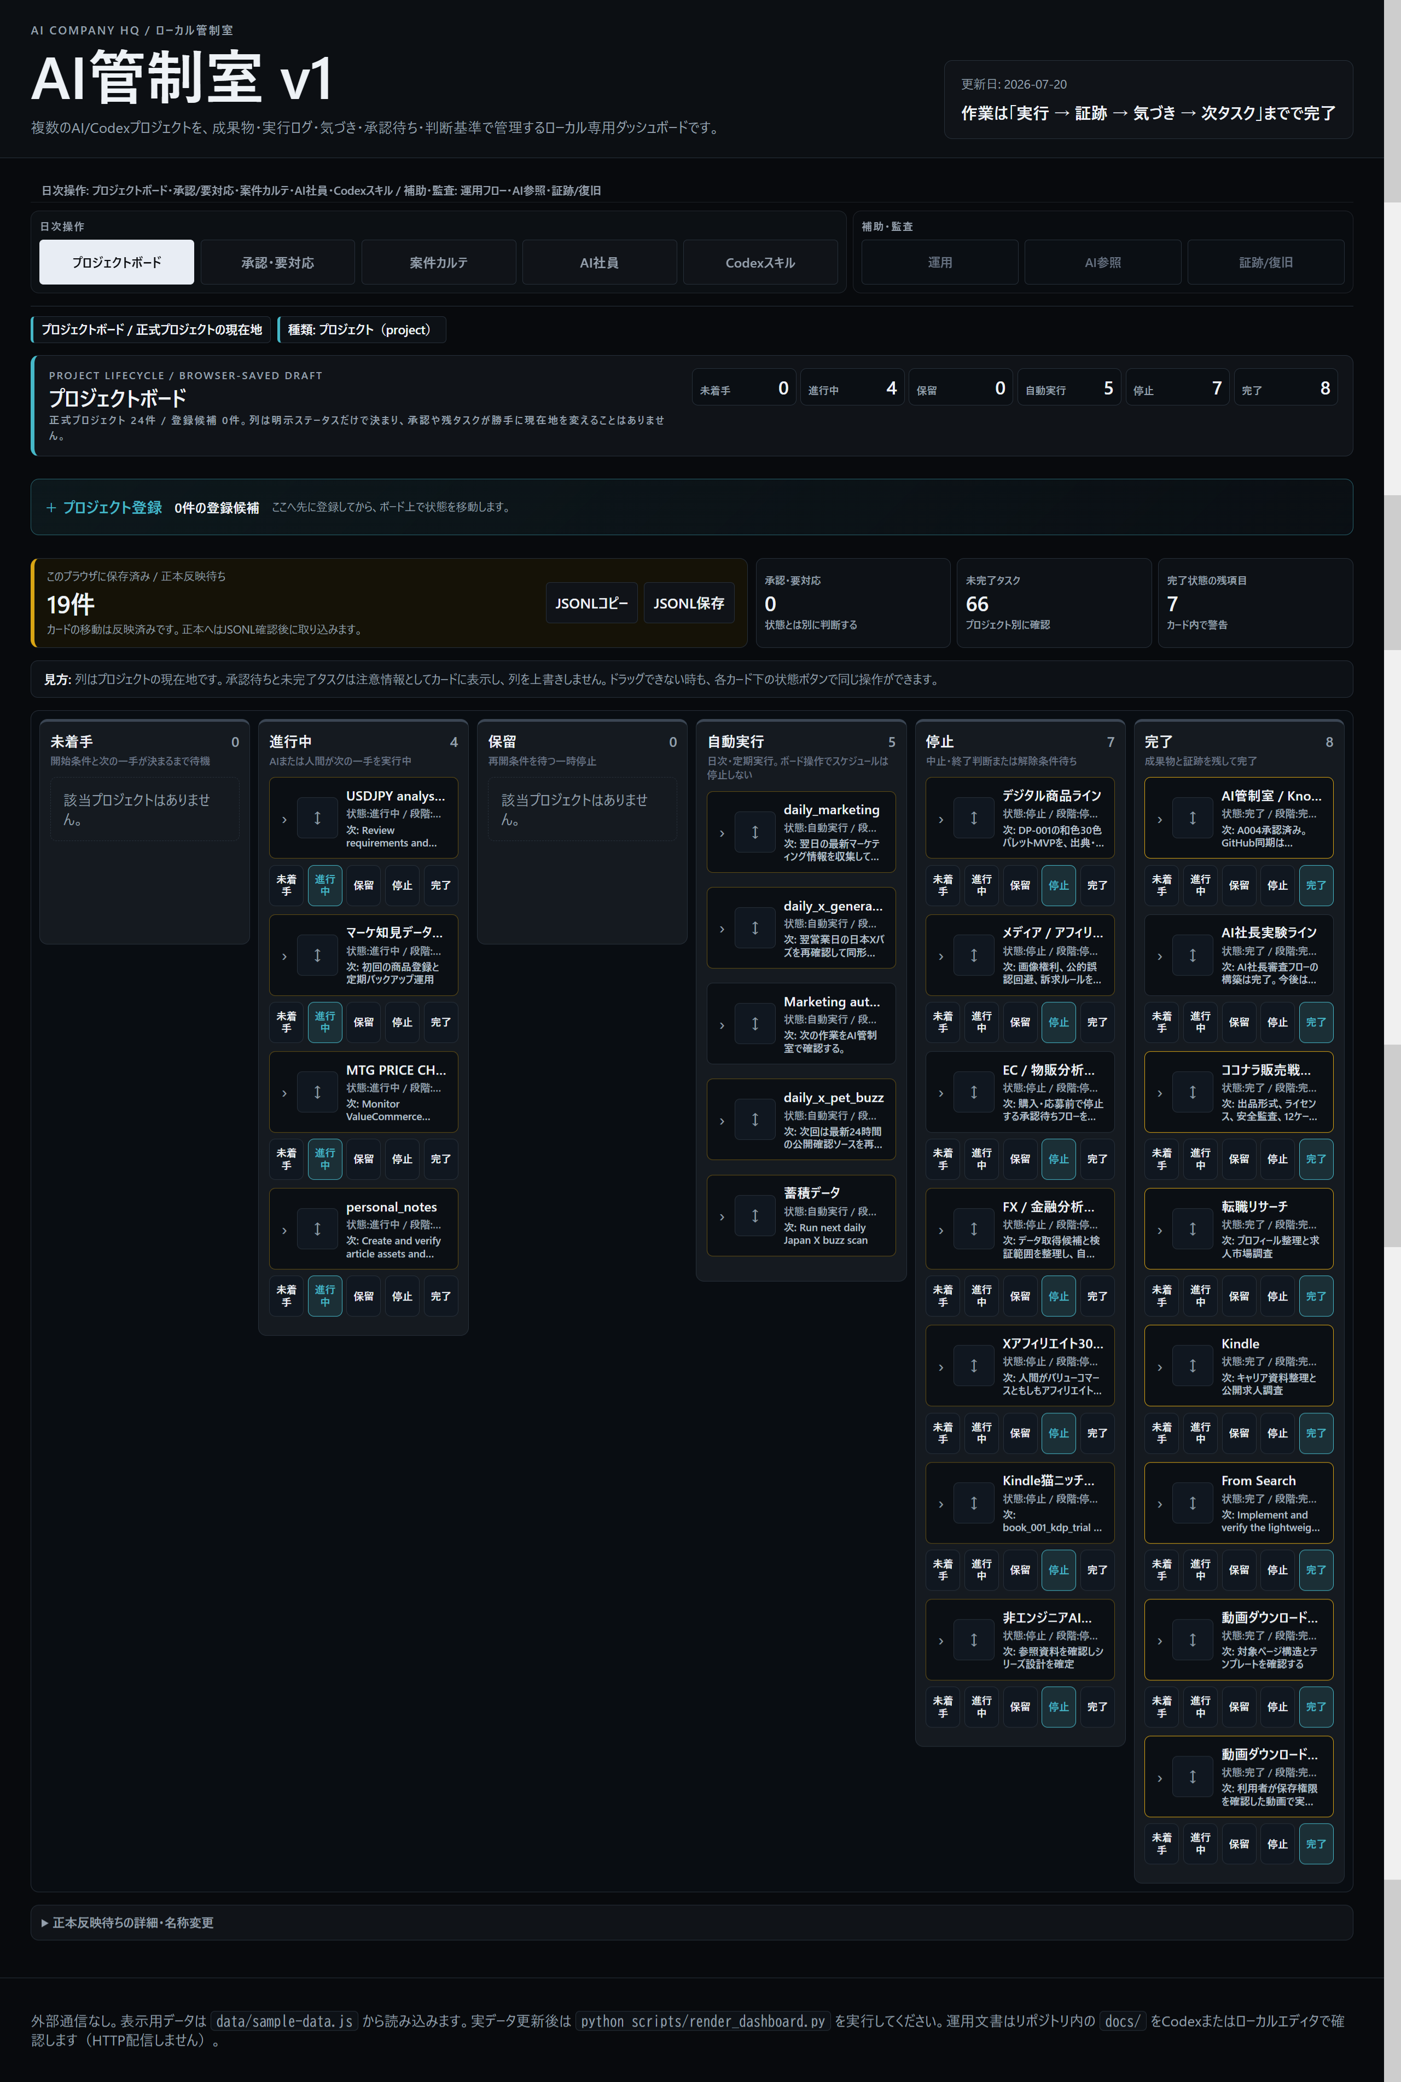This screenshot has width=1401, height=2082.
Task: Open the 証跡/復旧 tab
Action: point(1266,263)
